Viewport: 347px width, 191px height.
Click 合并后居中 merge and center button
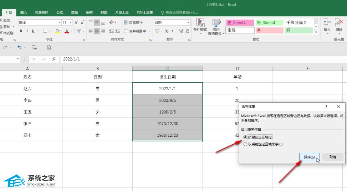[135, 31]
